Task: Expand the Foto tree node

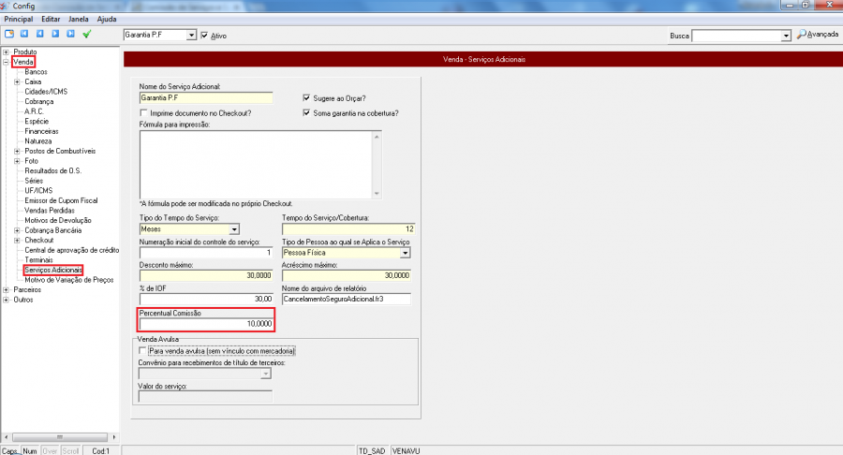Action: coord(17,161)
